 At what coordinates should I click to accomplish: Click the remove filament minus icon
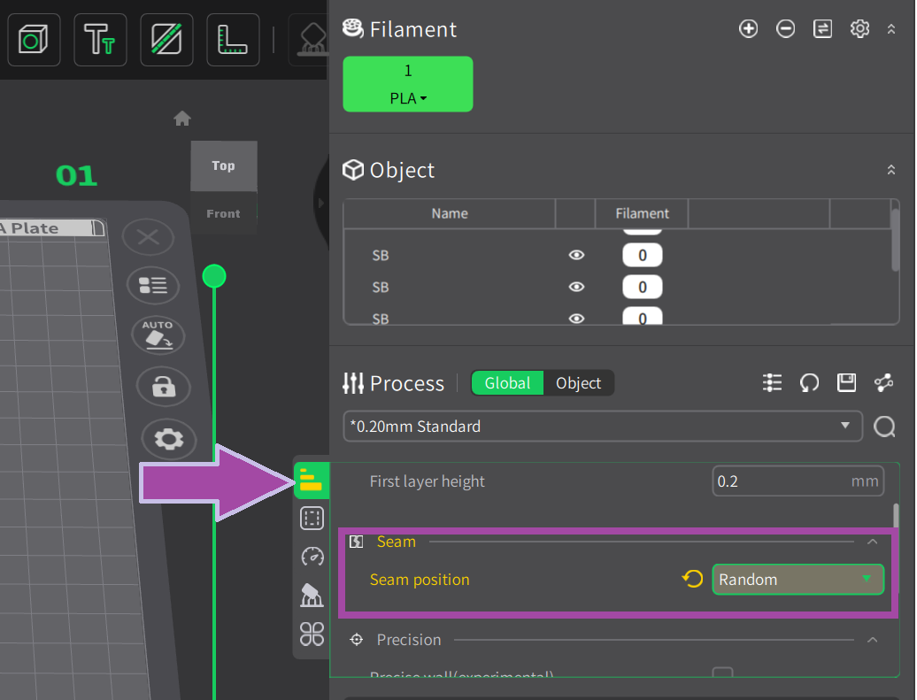pos(785,29)
